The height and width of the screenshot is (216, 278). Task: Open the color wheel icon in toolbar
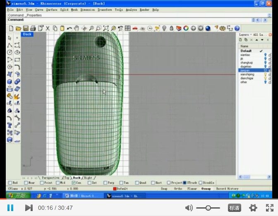click(x=186, y=28)
